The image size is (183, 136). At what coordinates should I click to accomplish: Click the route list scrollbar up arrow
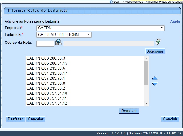point(146,58)
